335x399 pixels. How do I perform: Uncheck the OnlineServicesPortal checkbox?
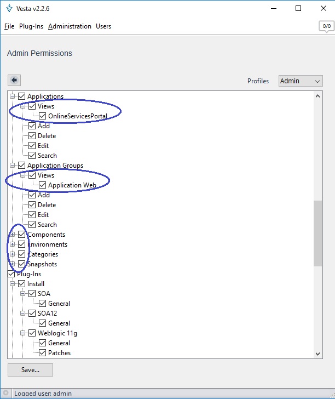(43, 116)
